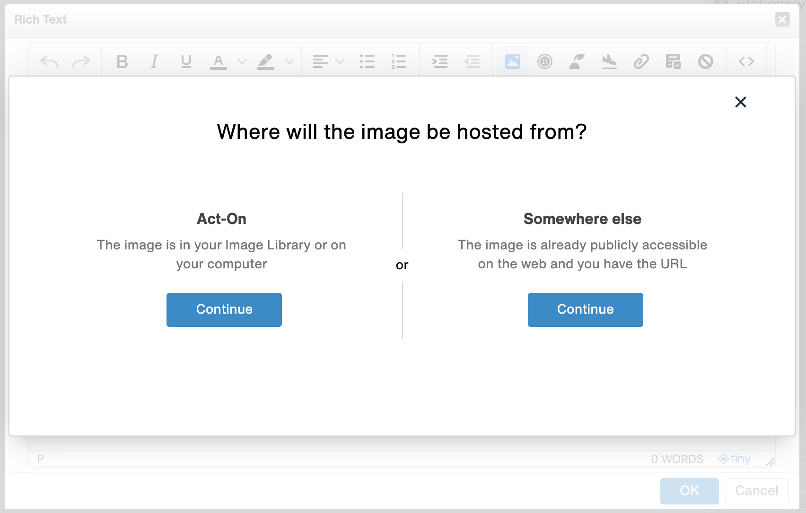Click the Undo arrow in the toolbar
The width and height of the screenshot is (806, 513).
(49, 61)
